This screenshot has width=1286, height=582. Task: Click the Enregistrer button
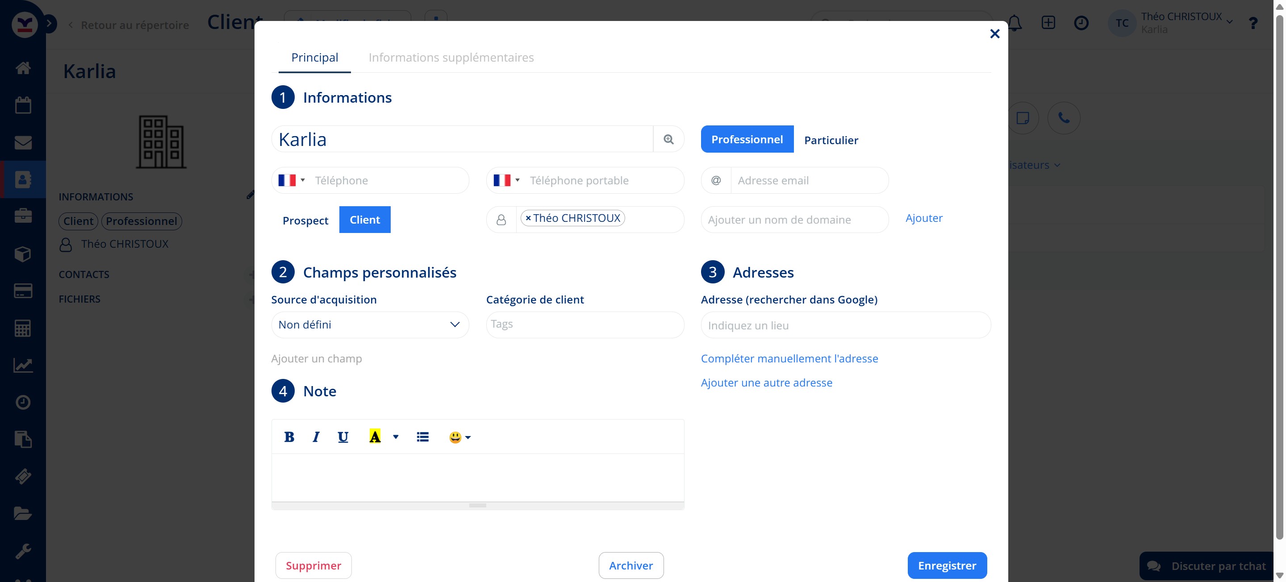click(x=947, y=565)
